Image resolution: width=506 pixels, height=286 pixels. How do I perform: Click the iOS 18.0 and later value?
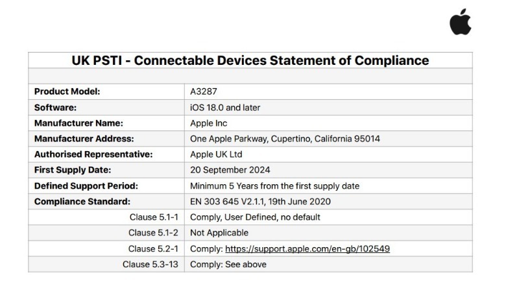tap(225, 108)
